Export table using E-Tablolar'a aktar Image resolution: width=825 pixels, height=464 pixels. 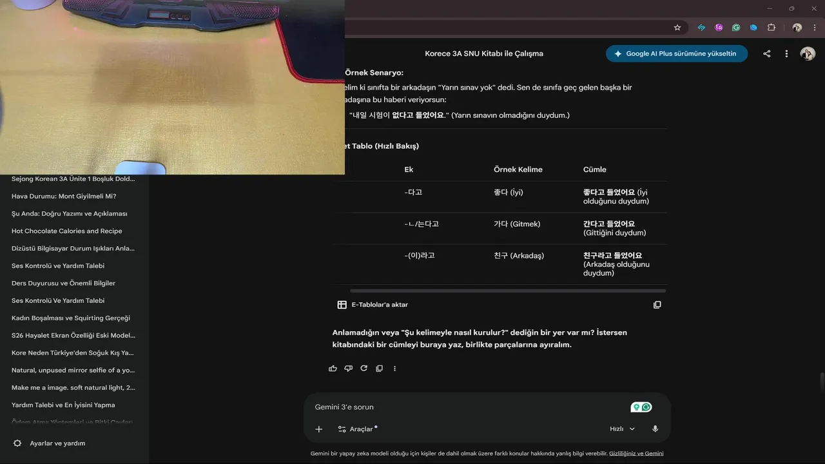[x=373, y=305]
